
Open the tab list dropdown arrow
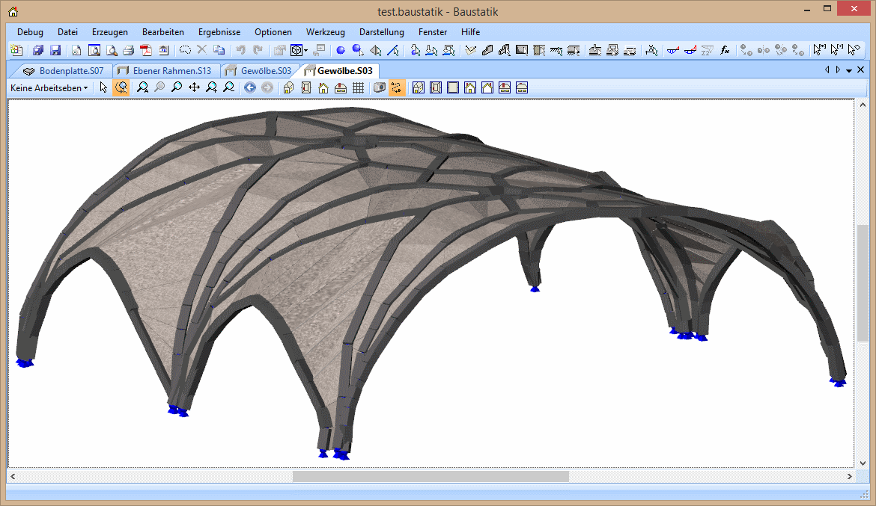[849, 70]
